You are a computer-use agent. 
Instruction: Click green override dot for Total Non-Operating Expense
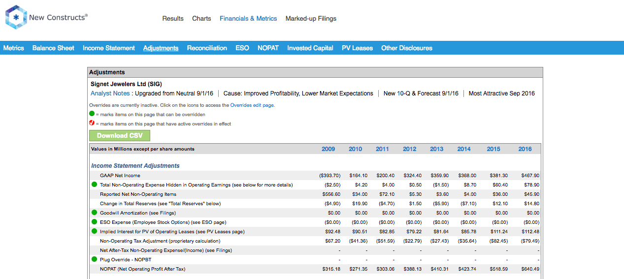click(94, 185)
